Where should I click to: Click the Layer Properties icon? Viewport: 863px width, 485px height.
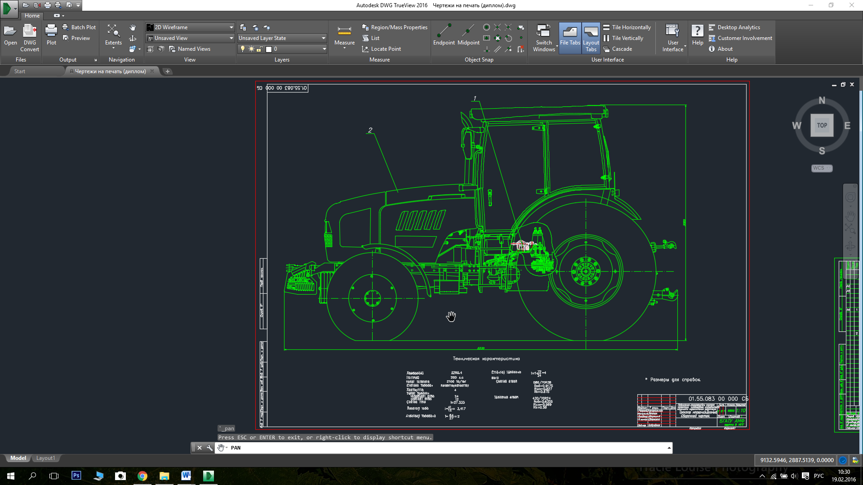tap(243, 27)
